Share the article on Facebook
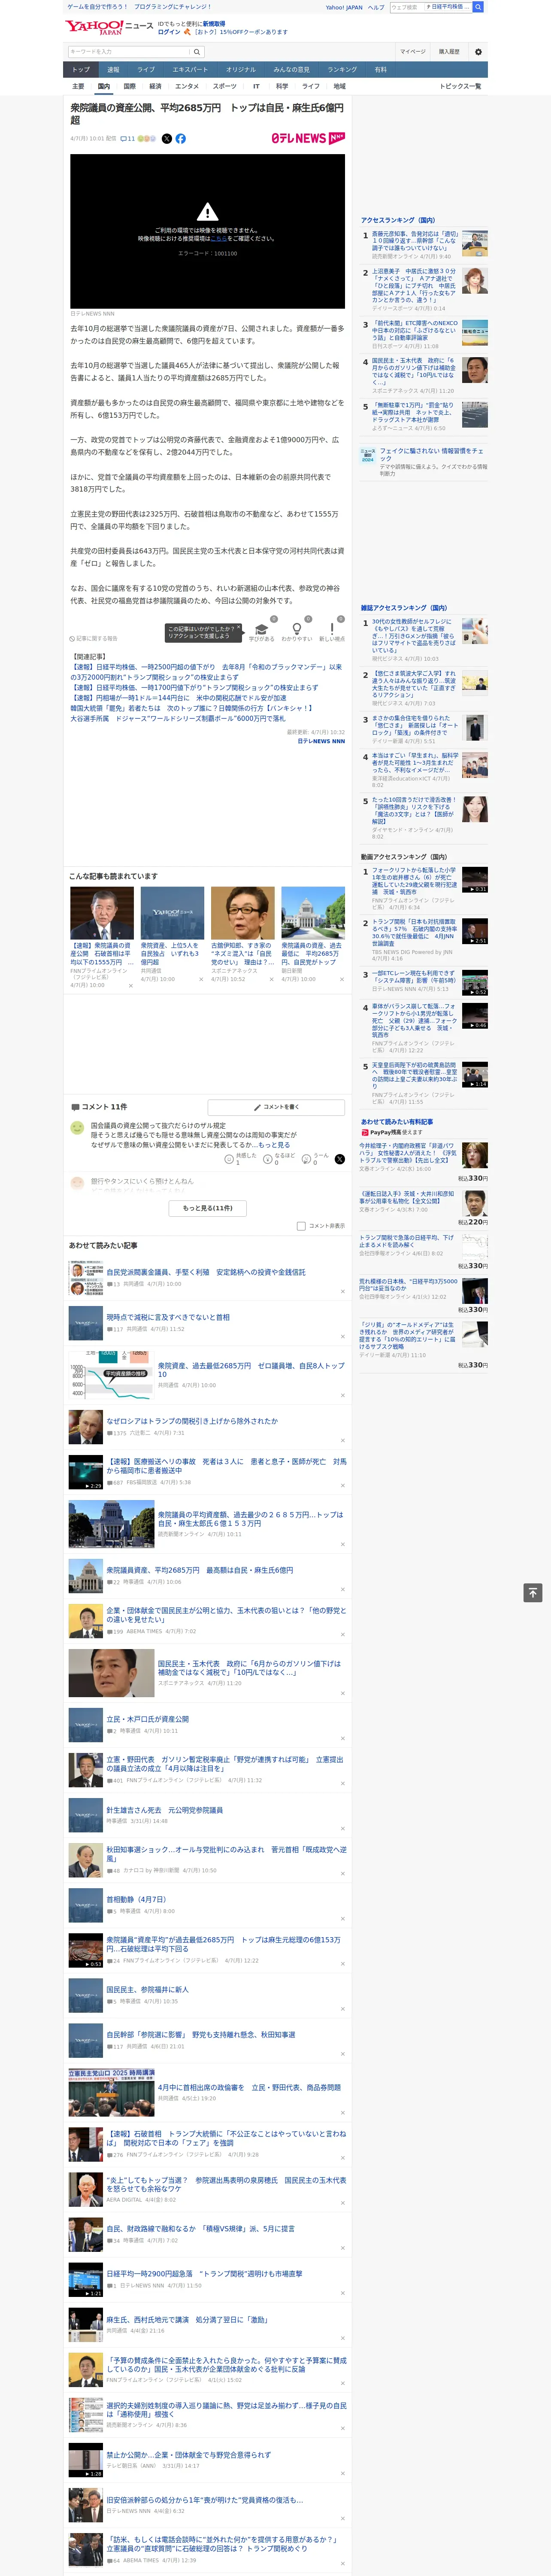This screenshot has width=551, height=2576. tap(181, 139)
